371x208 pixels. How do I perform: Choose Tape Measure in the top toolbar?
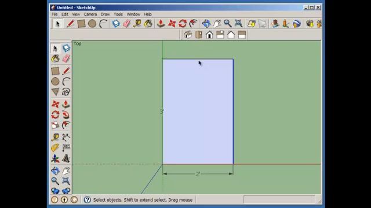[x=137, y=24]
